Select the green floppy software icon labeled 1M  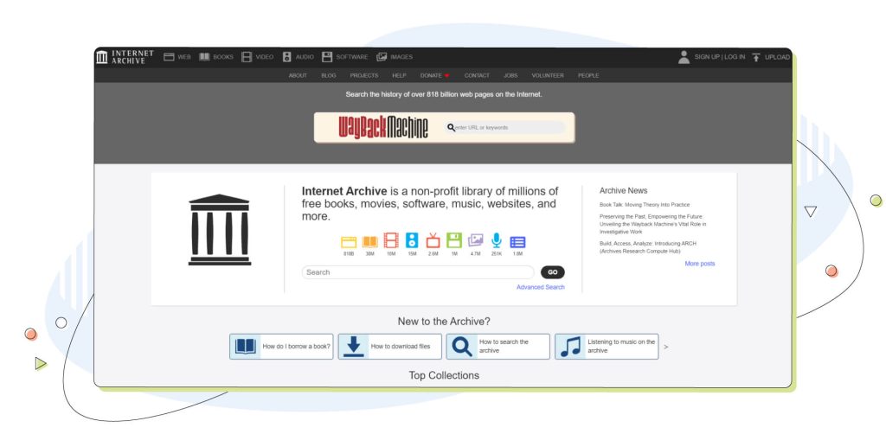click(454, 240)
